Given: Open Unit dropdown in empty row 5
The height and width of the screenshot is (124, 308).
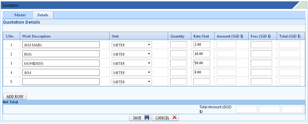Looking at the screenshot, I should click(132, 82).
